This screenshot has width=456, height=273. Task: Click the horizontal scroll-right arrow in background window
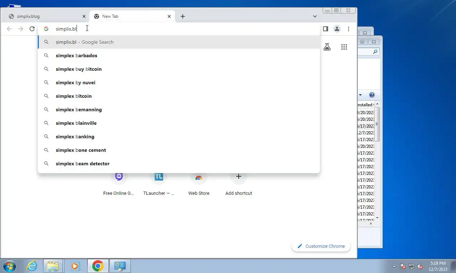pyautogui.click(x=371, y=224)
